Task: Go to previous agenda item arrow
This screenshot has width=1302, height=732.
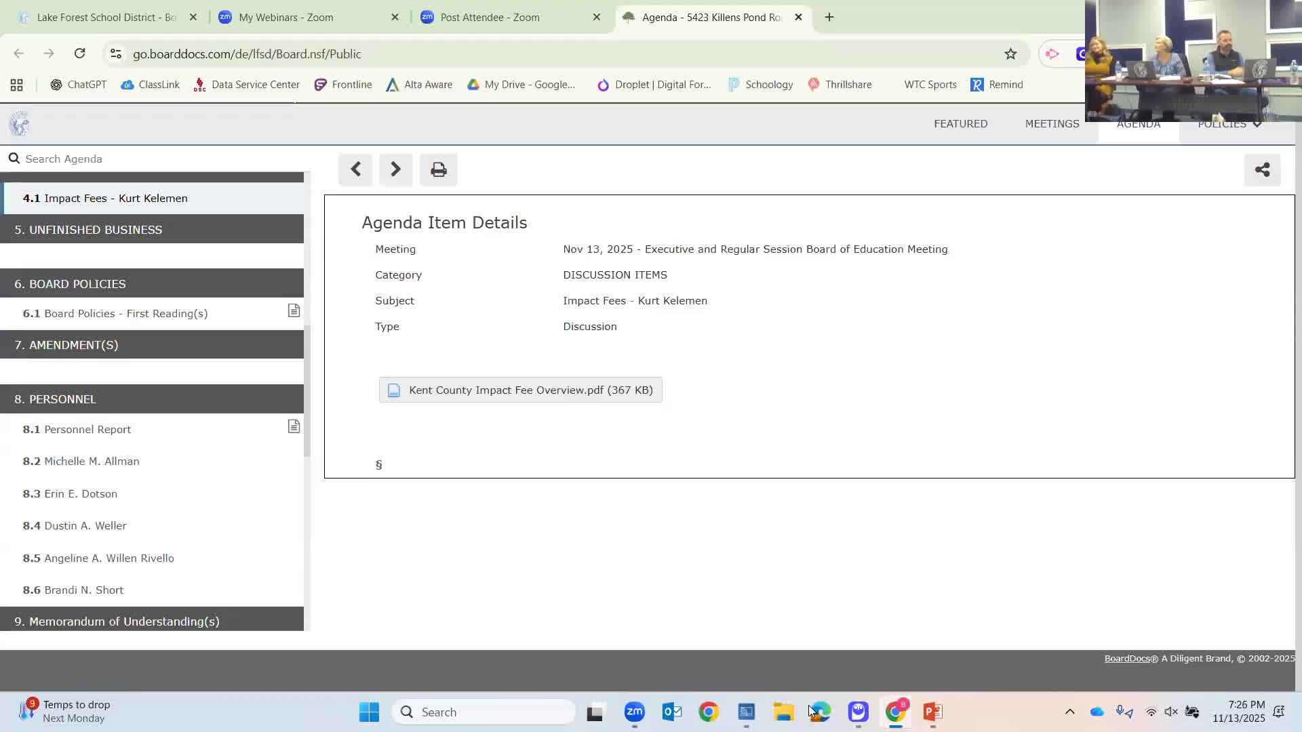Action: (355, 169)
